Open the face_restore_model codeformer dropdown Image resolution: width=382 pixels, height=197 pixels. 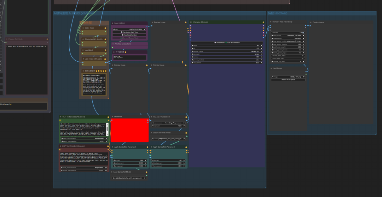tap(288, 41)
